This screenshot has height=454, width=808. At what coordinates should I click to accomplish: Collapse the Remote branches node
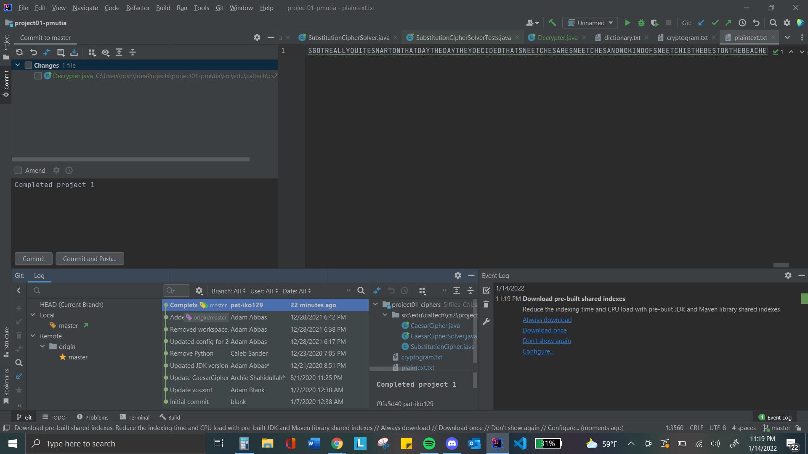33,336
